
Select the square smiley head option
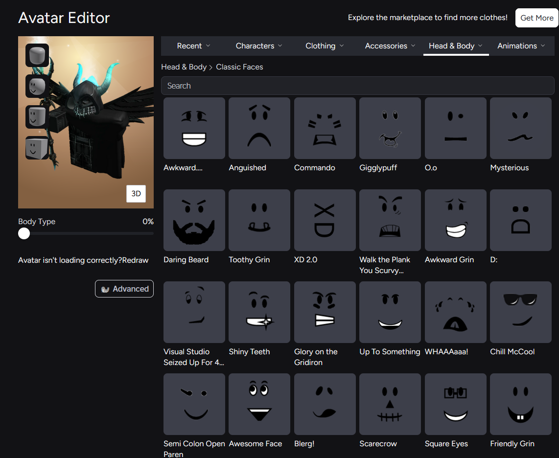click(37, 148)
